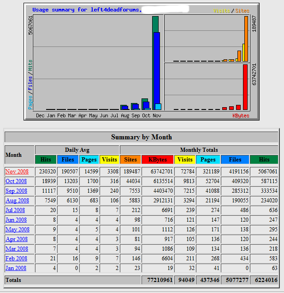Select the Totals row label
This screenshot has height=293, width=284.
[x=13, y=280]
